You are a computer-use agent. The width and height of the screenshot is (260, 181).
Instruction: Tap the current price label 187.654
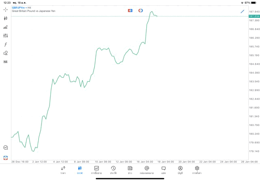(254, 16)
